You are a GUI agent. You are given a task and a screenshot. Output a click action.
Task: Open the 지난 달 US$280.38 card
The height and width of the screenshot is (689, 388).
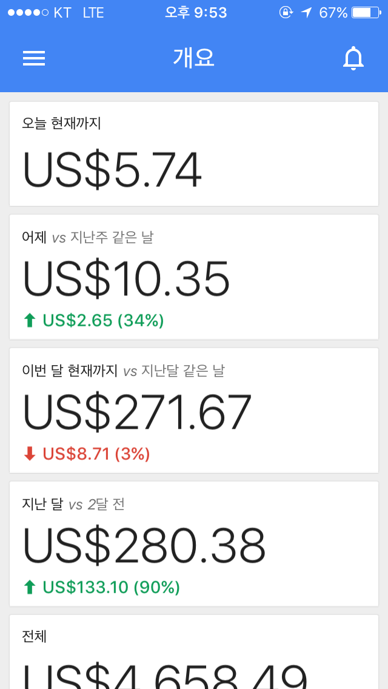tap(194, 544)
